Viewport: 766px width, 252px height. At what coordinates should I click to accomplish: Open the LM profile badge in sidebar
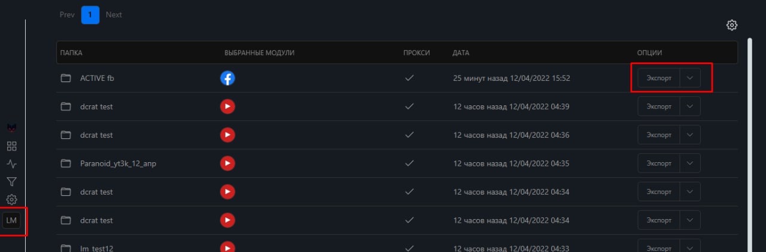pos(11,220)
